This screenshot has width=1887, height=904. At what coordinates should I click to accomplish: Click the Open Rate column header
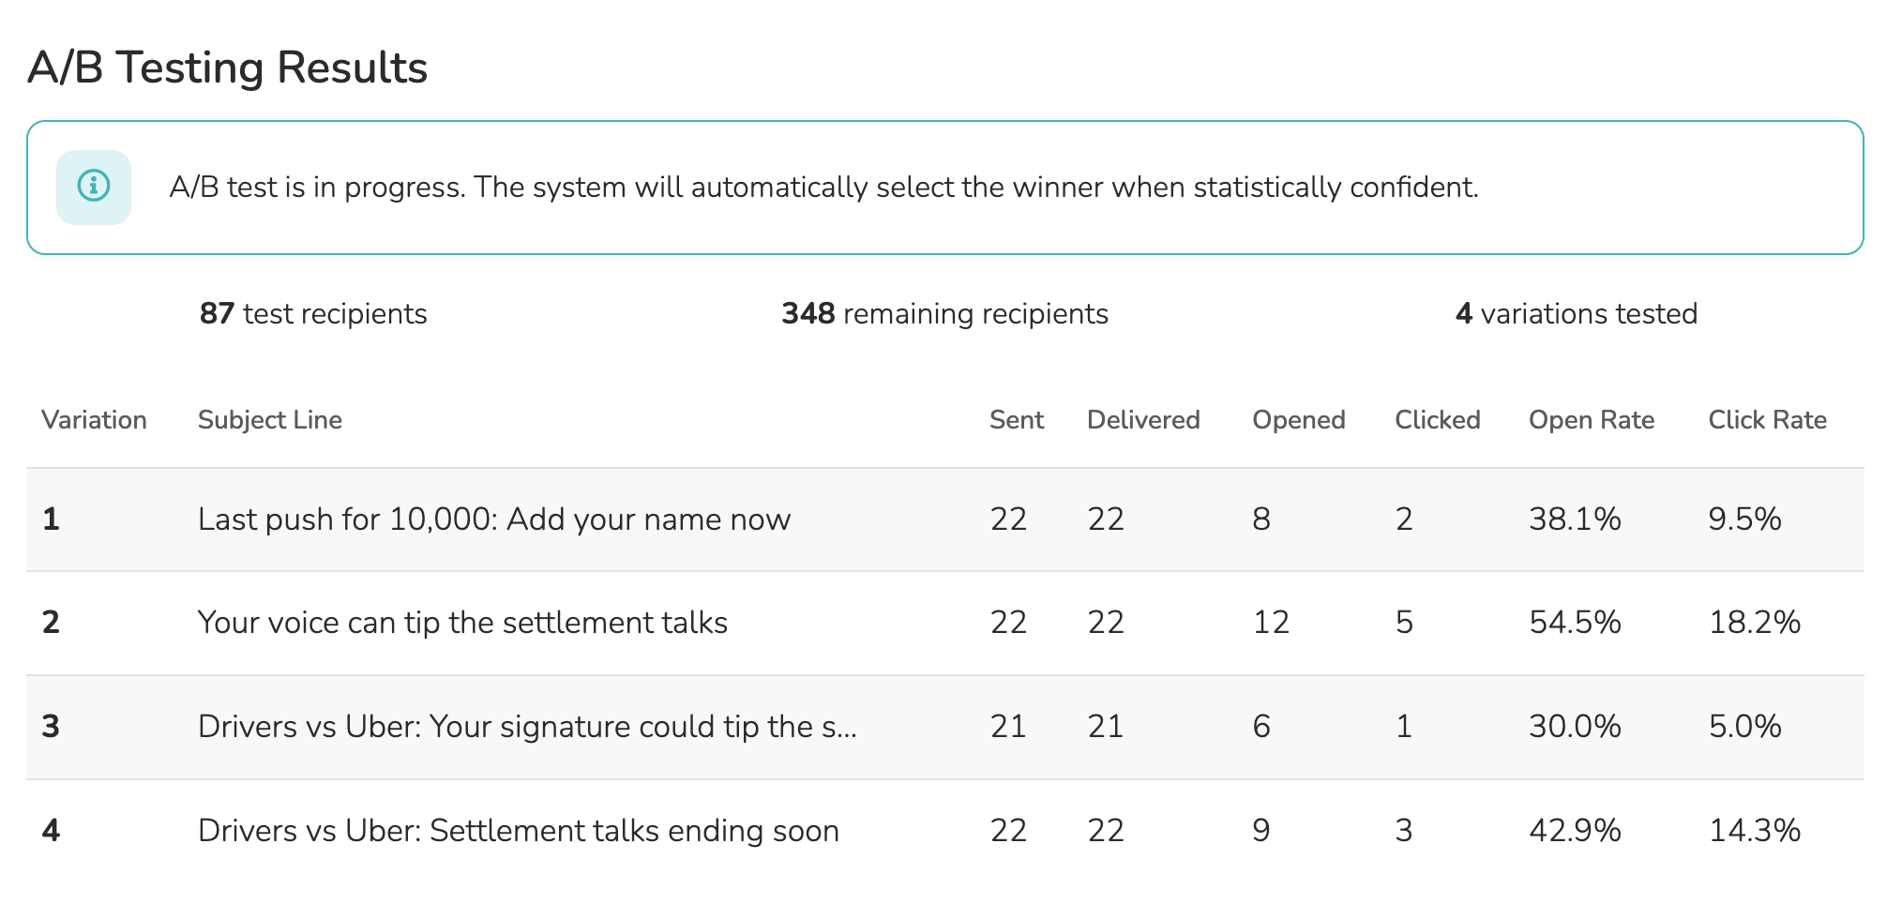(1592, 420)
